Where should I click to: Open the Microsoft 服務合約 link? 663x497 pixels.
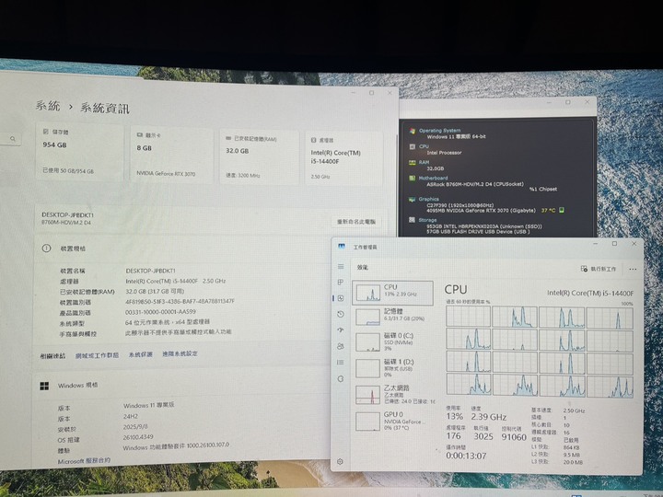click(x=84, y=461)
